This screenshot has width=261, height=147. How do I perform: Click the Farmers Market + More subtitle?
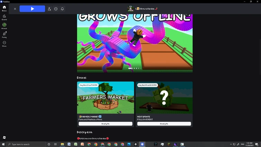point(90,119)
